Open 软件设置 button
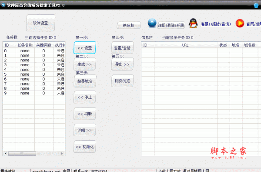 pyautogui.click(x=40, y=23)
